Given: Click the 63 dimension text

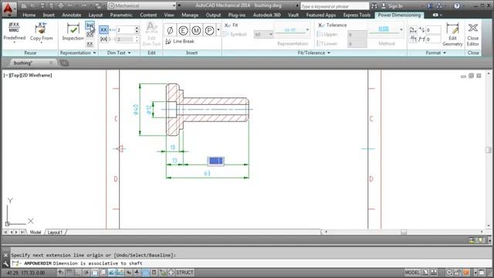Looking at the screenshot, I should coord(207,173).
